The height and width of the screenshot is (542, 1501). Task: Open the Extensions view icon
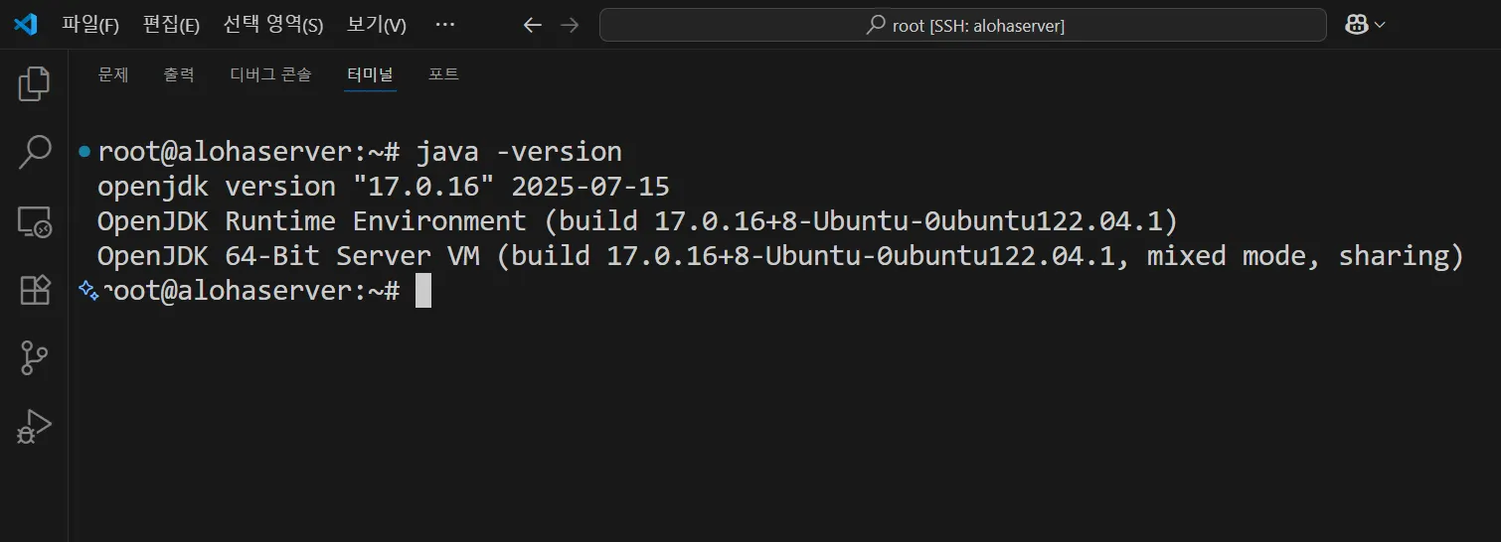35,290
